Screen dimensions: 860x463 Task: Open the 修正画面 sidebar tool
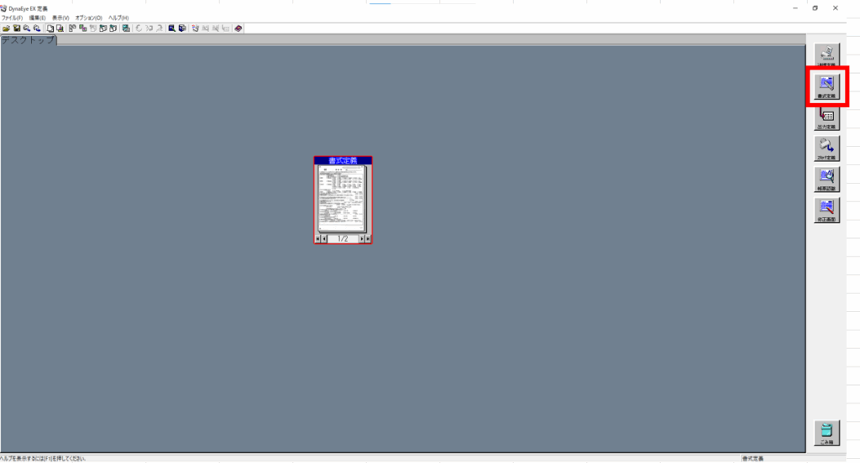(x=826, y=211)
